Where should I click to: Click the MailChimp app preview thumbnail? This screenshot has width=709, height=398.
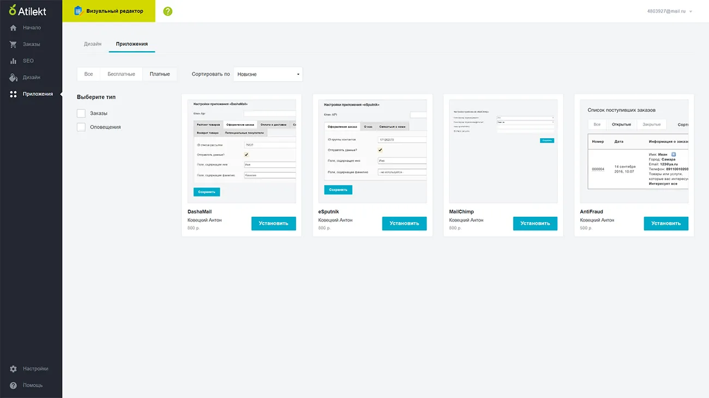(x=503, y=151)
